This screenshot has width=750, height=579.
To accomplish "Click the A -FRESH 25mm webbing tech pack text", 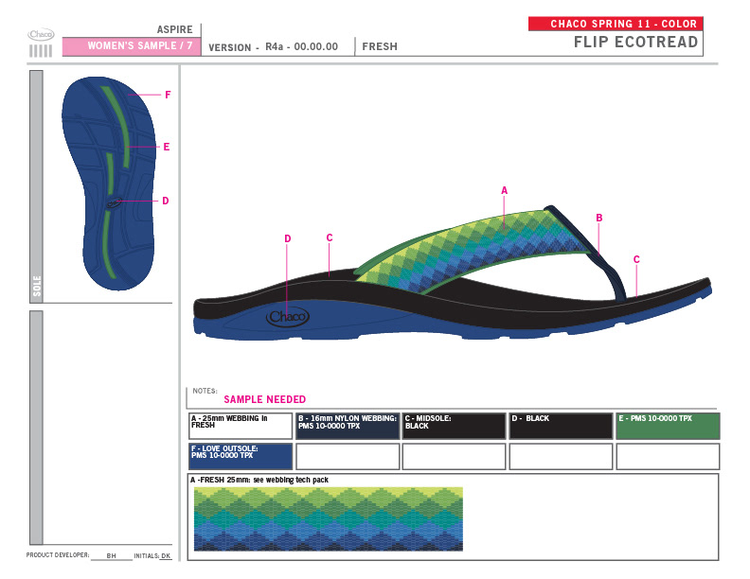I will click(x=259, y=480).
